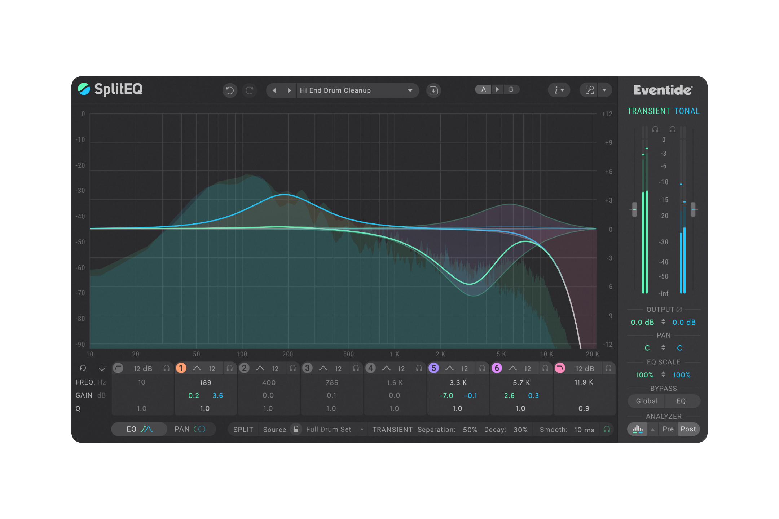Image resolution: width=779 pixels, height=519 pixels.
Task: Toggle band 5 enable button
Action: [x=433, y=368]
